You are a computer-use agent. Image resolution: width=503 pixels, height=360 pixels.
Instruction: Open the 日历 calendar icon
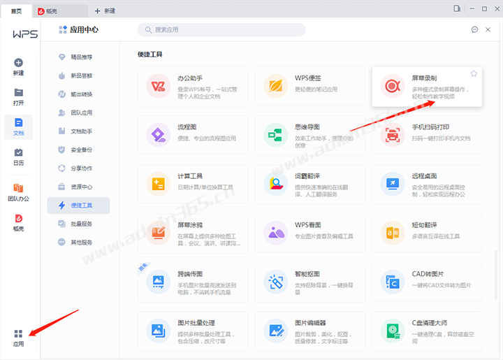tap(18, 152)
